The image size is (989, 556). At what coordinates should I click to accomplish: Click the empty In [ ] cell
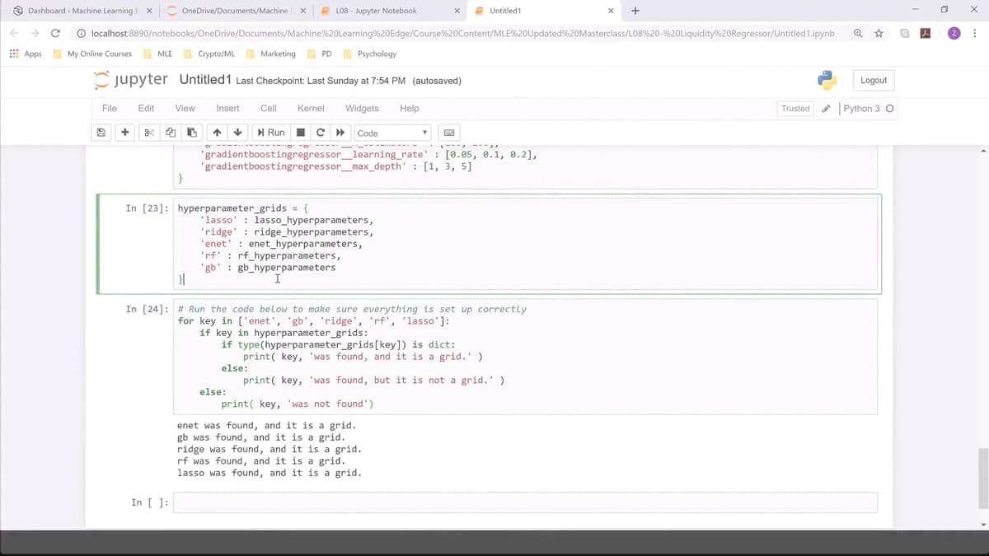point(525,502)
